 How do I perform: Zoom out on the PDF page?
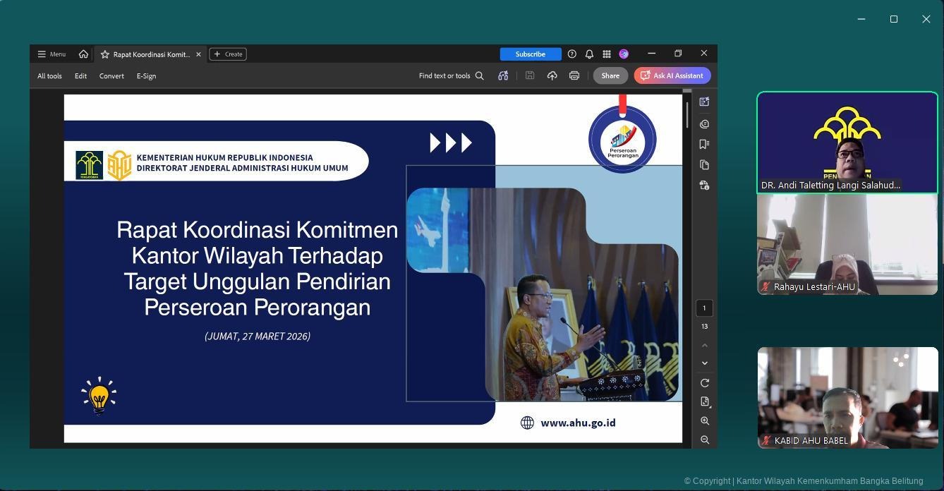coord(704,440)
